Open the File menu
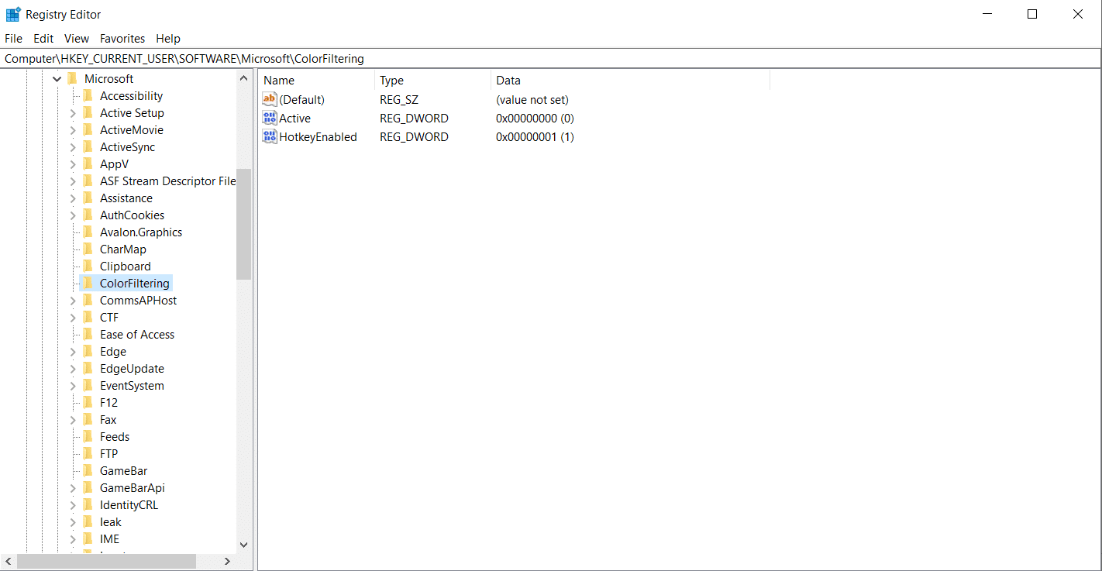 pos(14,38)
